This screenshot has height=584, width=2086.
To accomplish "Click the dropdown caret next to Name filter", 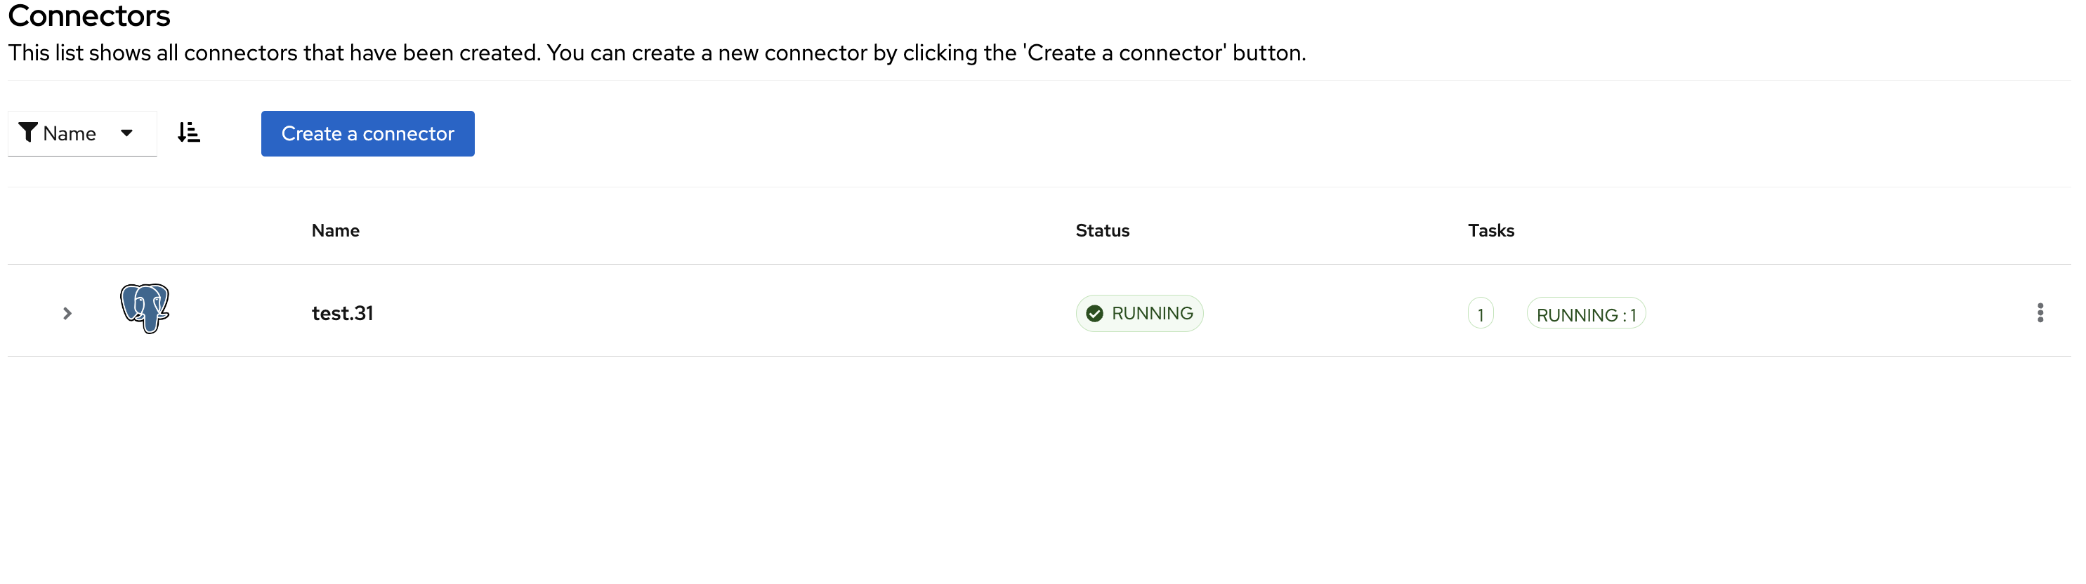I will pyautogui.click(x=127, y=132).
